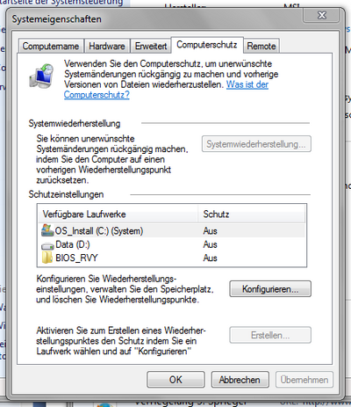The height and width of the screenshot is (407, 351).
Task: Click the Übernehmen button
Action: pyautogui.click(x=304, y=380)
